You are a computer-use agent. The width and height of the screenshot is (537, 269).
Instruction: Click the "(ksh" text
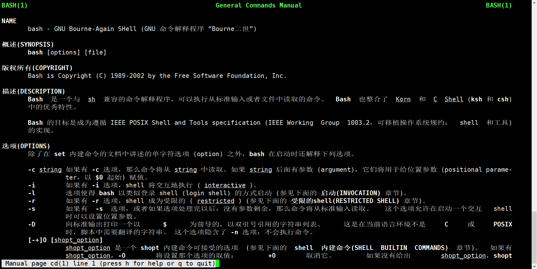coord(475,99)
